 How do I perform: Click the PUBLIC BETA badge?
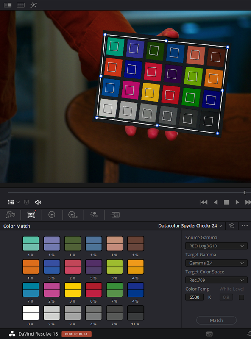pyautogui.click(x=76, y=334)
